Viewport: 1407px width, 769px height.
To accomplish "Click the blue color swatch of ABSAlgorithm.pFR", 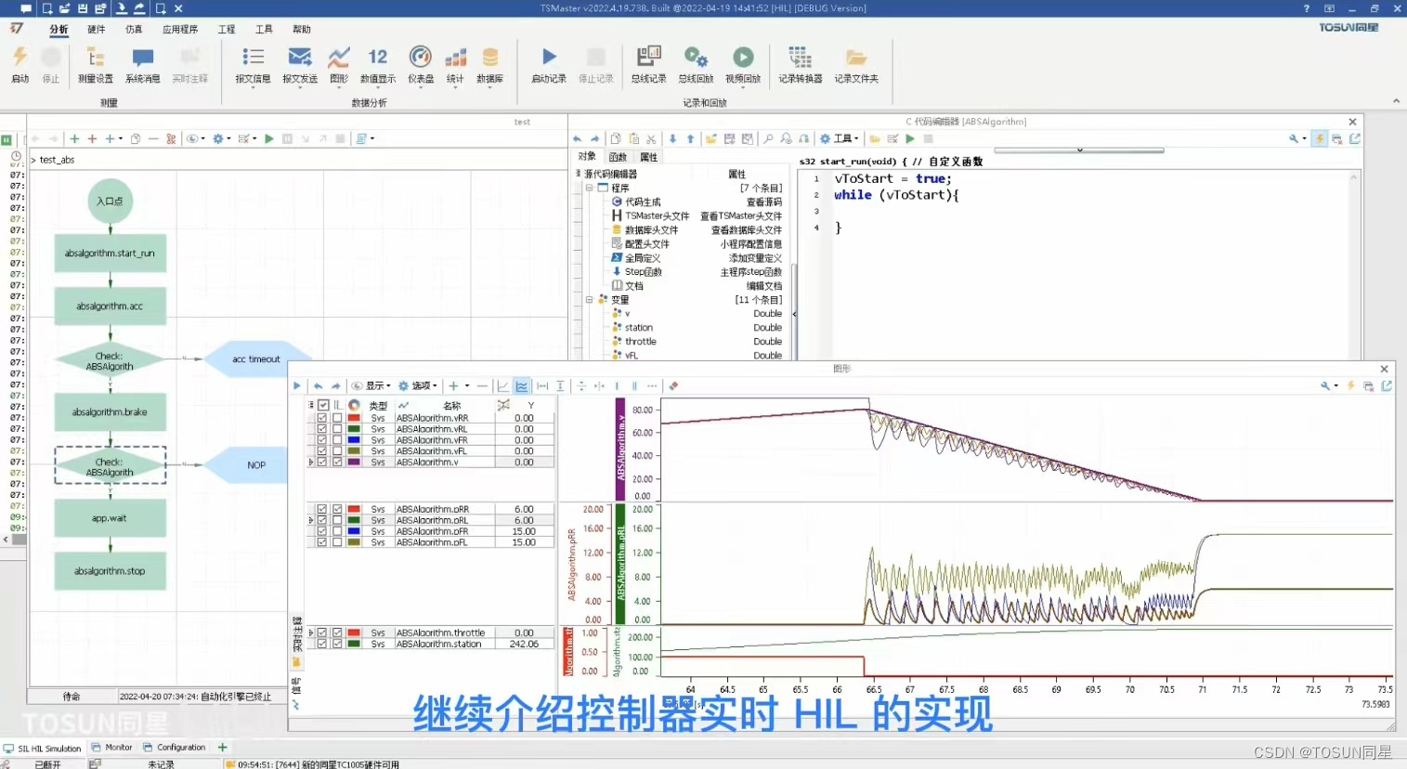I will pos(354,531).
